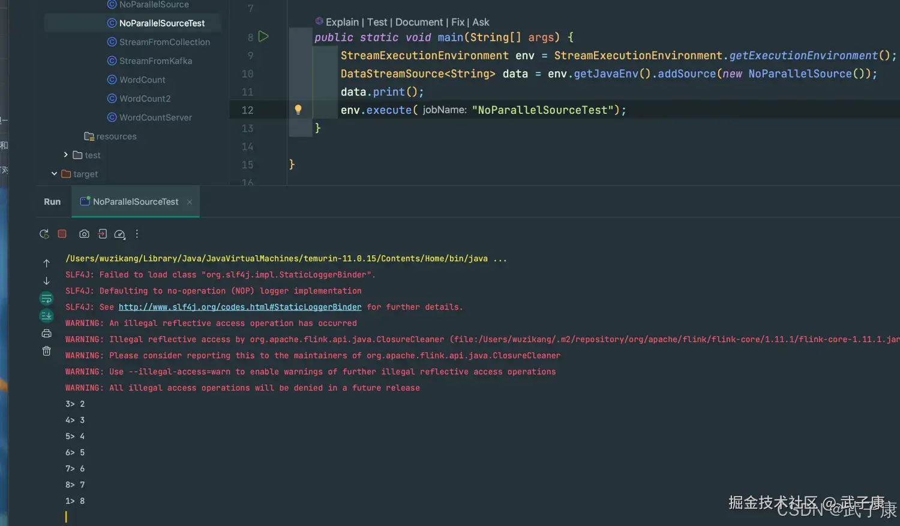
Task: Close the NoParallelSourceTest run tab
Action: point(190,202)
